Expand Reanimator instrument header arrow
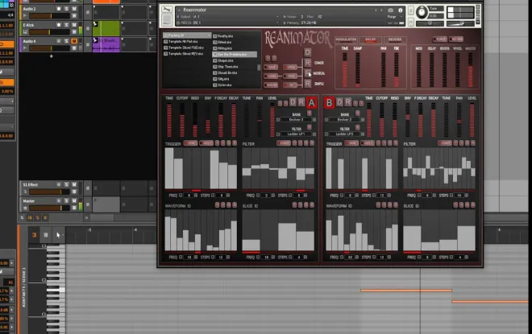This screenshot has height=334, width=532. click(x=179, y=10)
